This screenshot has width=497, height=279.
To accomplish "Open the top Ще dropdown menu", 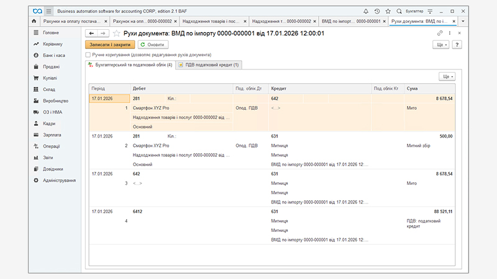I will click(x=441, y=45).
